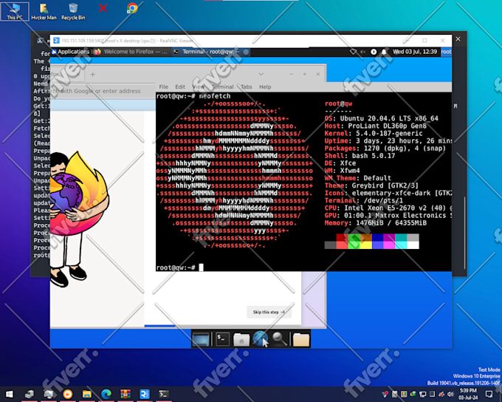Open the root user menu in panel

click(446, 52)
